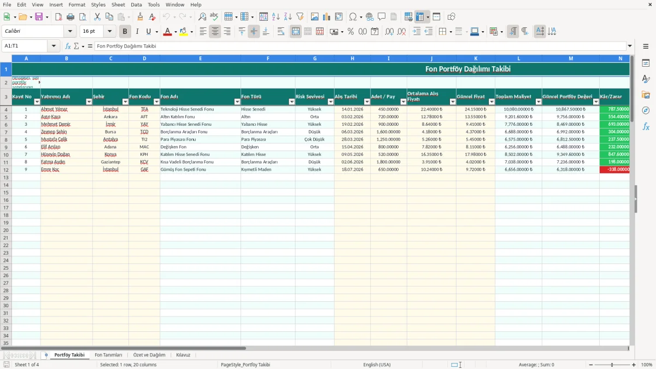Click the Export as PDF icon

(58, 17)
